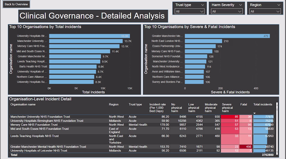The image size is (286, 159).
Task: Select University Hospitals of... 8.7K bar
Action: 73,72
